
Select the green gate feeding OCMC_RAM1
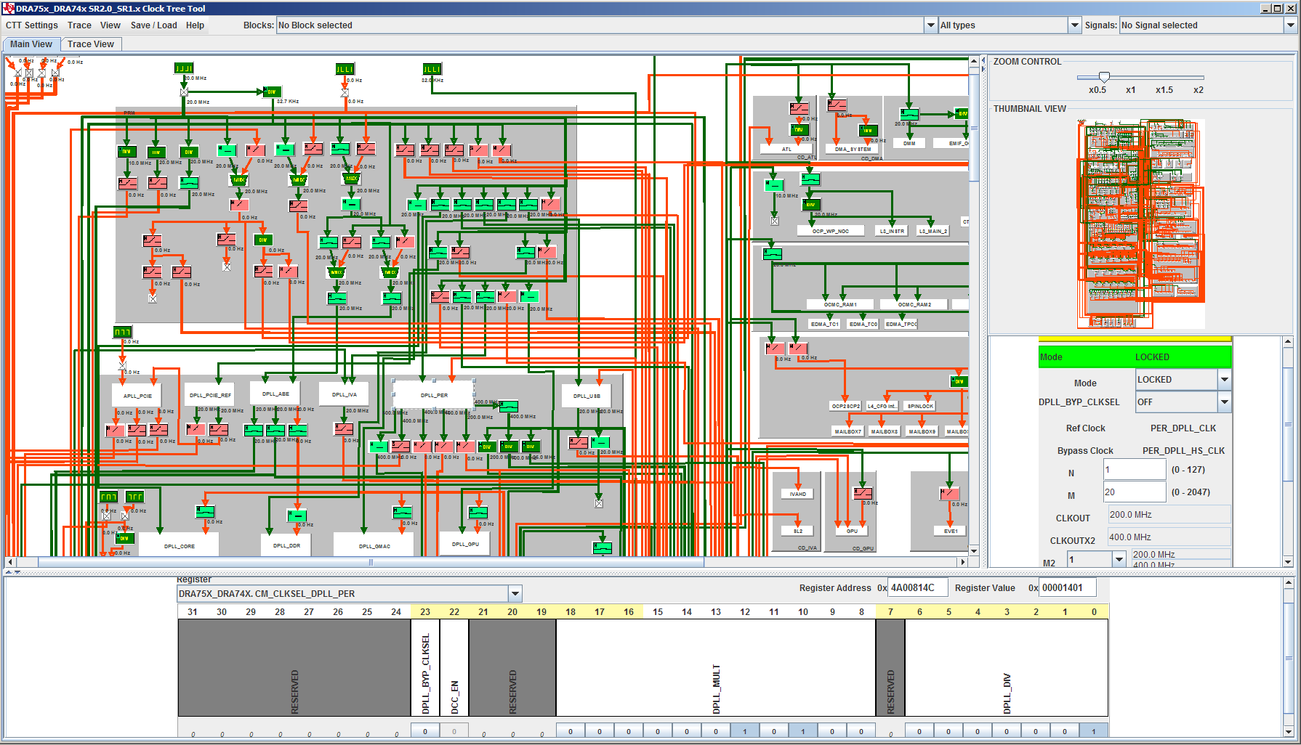click(x=772, y=253)
